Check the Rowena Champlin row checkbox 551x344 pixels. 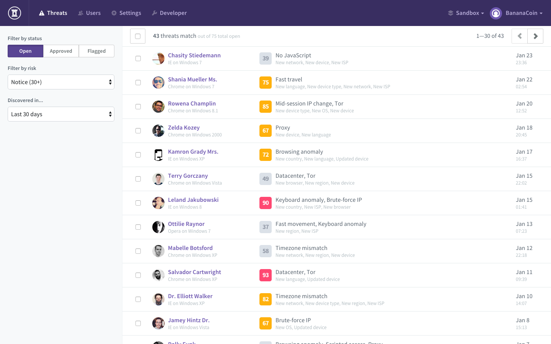138,107
